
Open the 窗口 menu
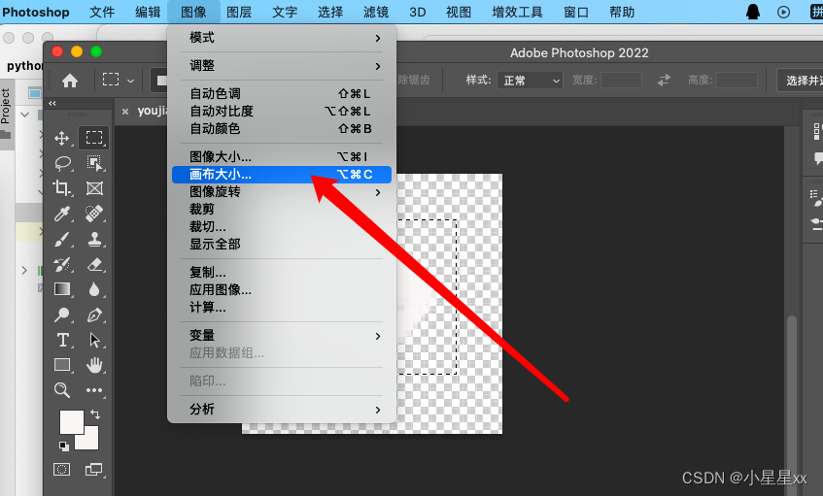[576, 12]
